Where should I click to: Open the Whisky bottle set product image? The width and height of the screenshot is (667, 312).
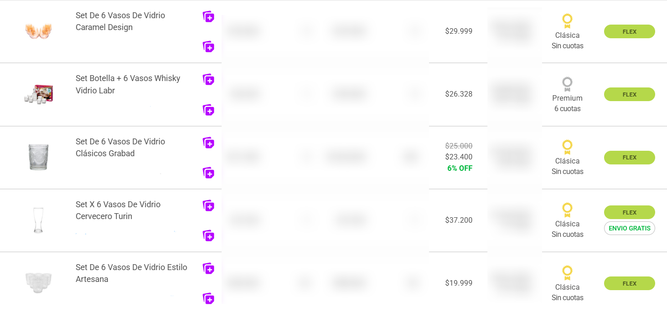point(39,94)
